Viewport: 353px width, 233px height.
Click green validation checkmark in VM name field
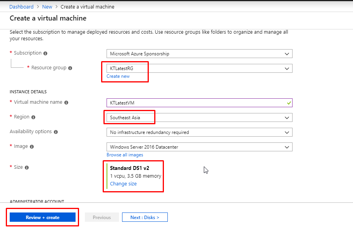click(x=289, y=103)
